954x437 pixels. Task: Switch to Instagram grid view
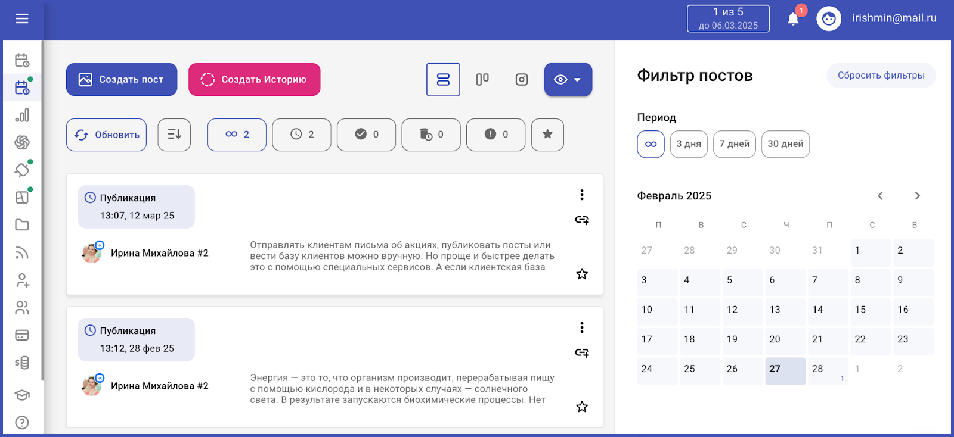[522, 79]
